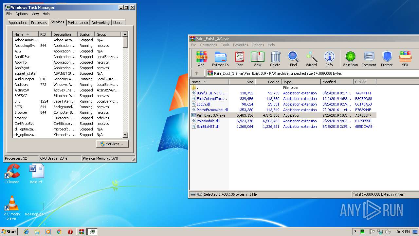The image size is (419, 236).
Task: Click the taskbar clock 10:19 PM
Action: 402,232
